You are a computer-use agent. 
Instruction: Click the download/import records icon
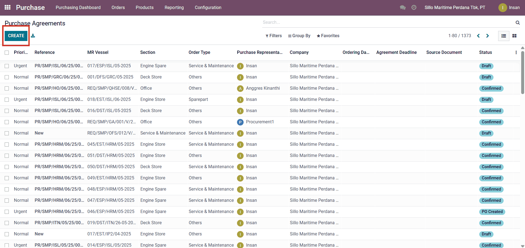[x=33, y=36]
